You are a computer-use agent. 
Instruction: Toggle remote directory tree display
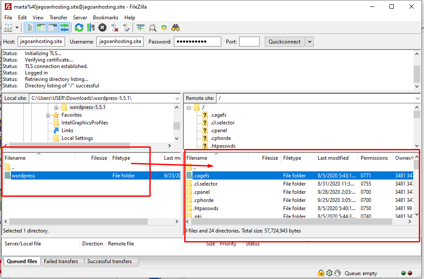[x=53, y=28]
